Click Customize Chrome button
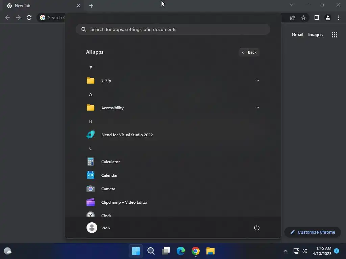 (313, 232)
